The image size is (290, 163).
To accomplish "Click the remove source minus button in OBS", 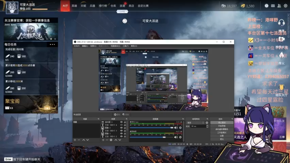I will tap(107, 140).
